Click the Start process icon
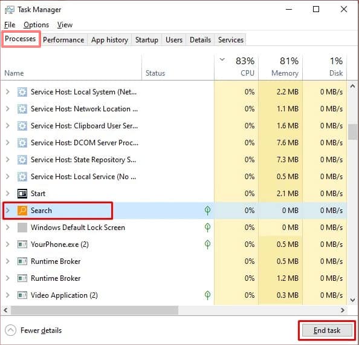 (x=22, y=194)
